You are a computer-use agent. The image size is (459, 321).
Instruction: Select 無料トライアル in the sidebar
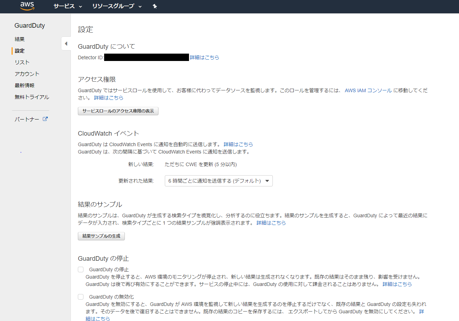coord(32,97)
